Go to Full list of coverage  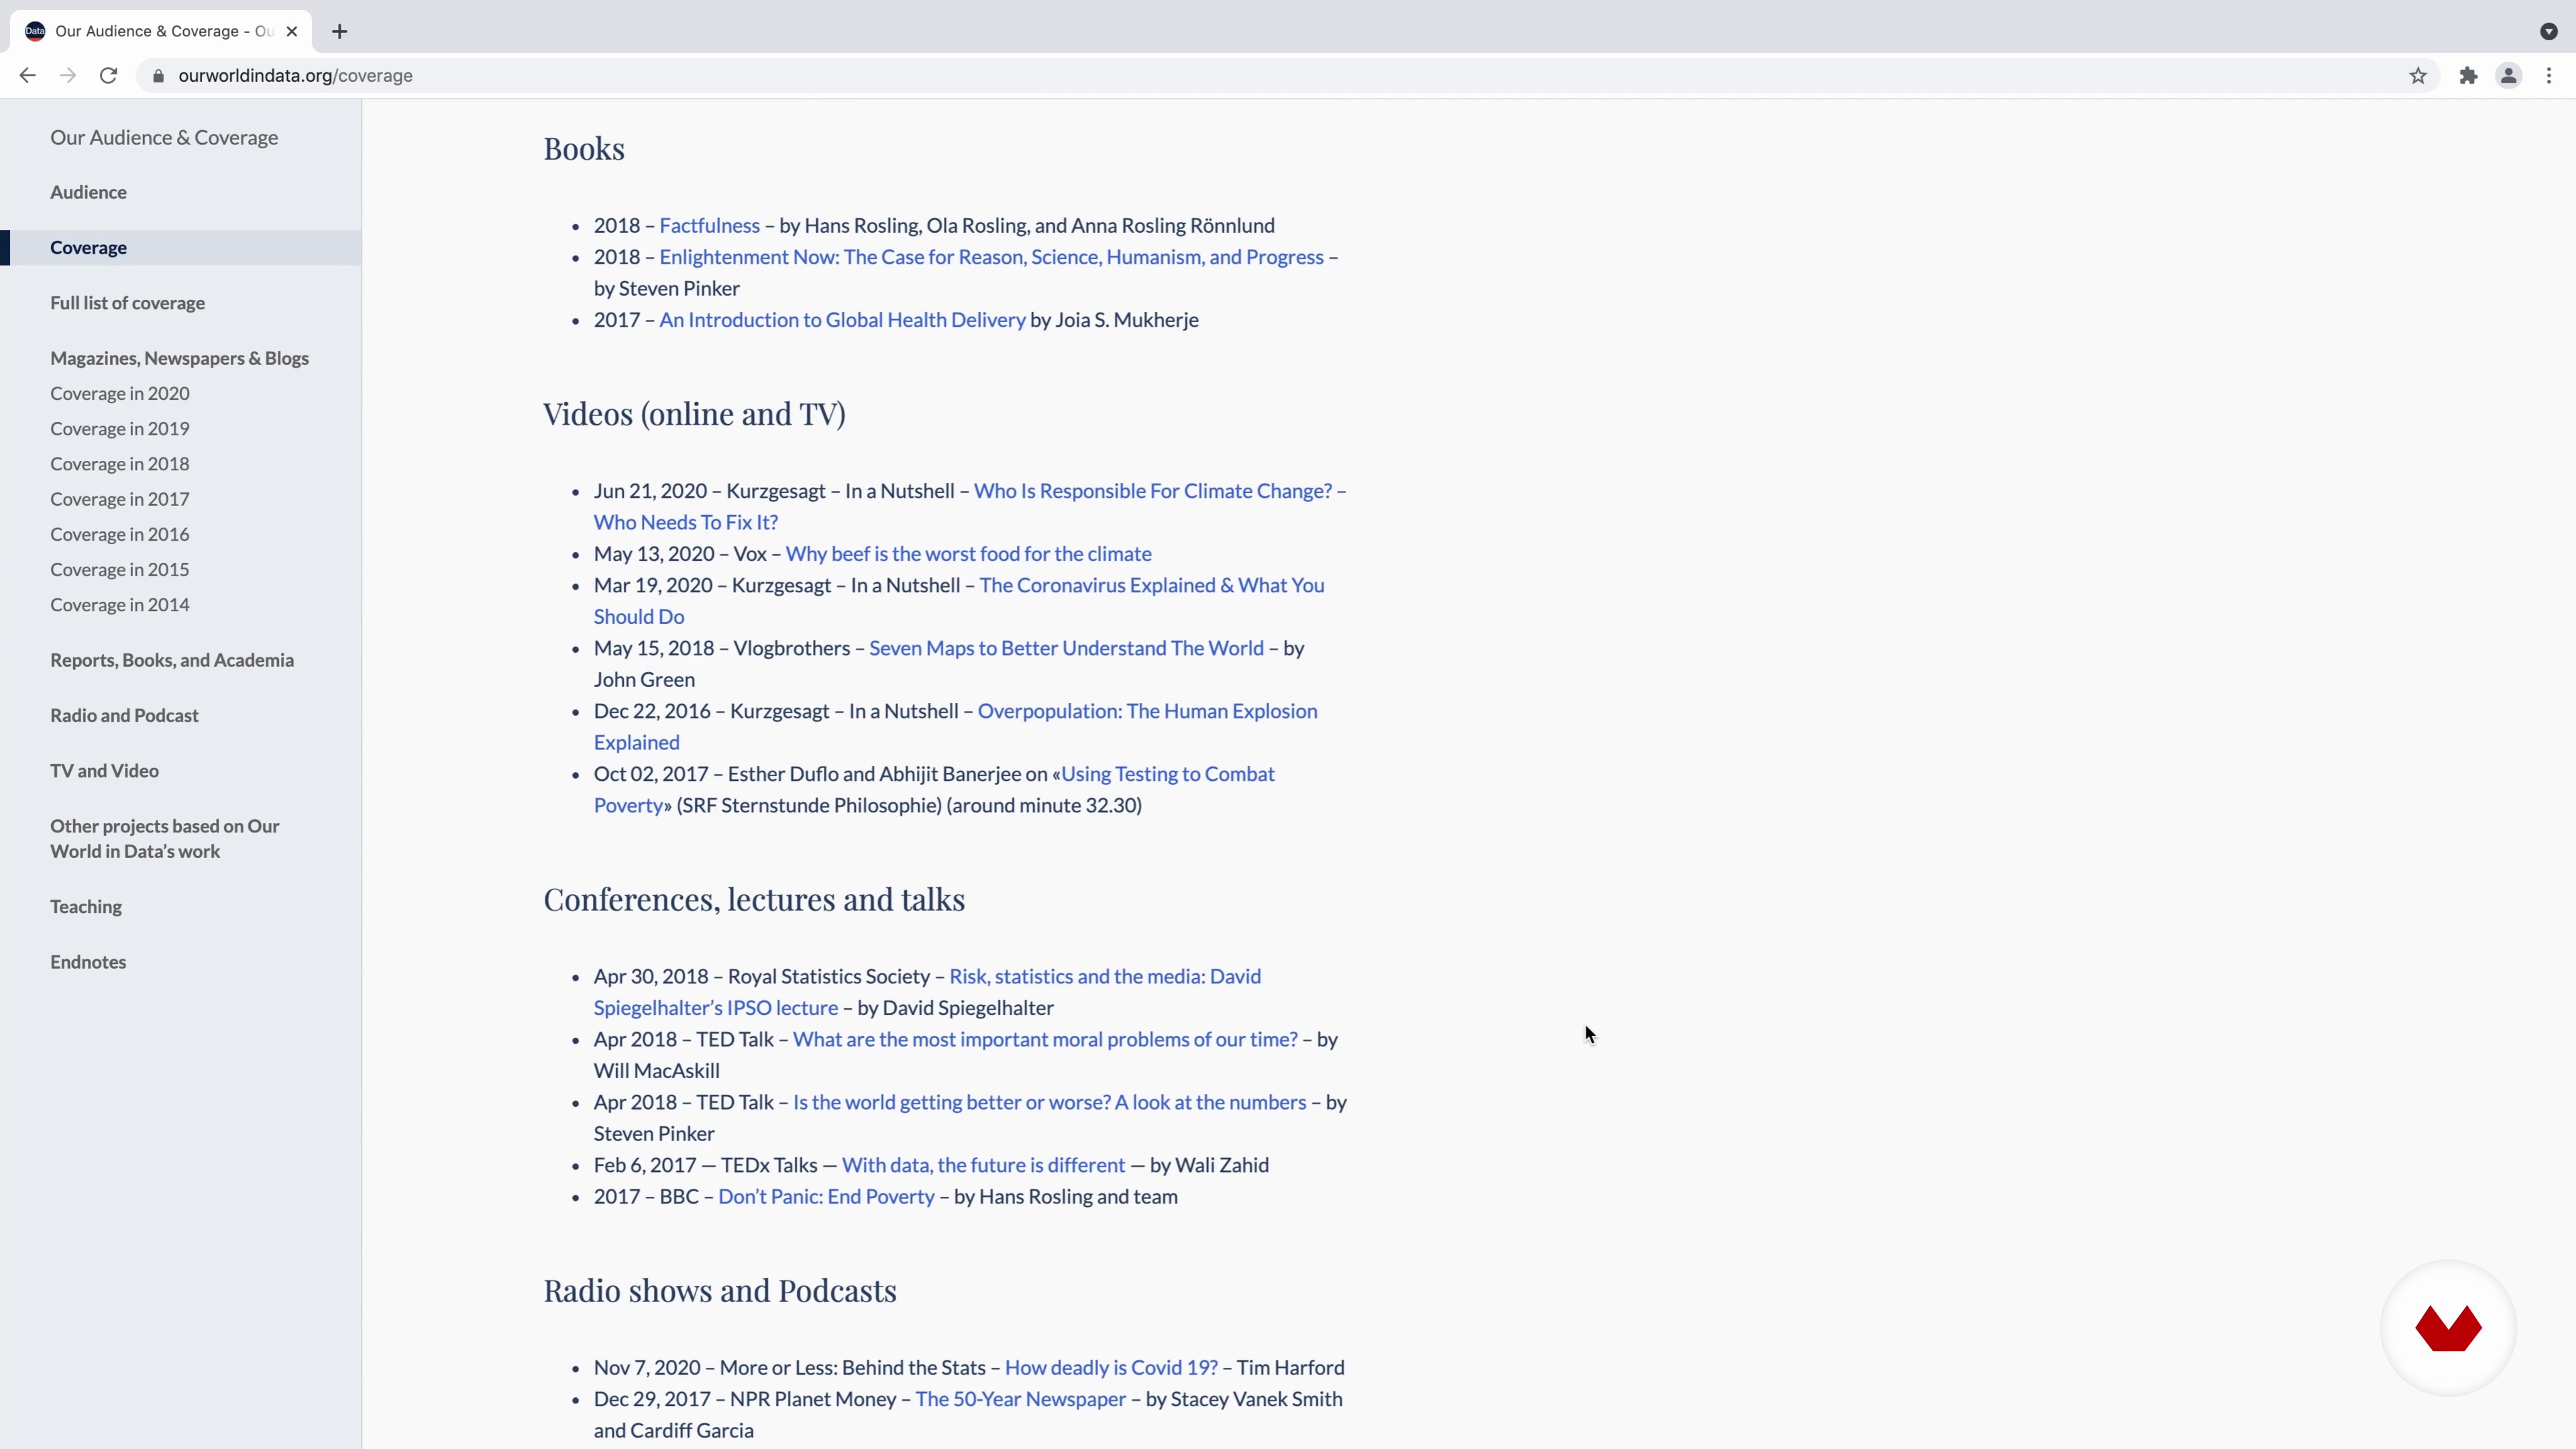[127, 303]
